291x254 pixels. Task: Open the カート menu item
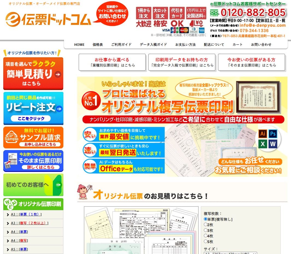pos(237,45)
